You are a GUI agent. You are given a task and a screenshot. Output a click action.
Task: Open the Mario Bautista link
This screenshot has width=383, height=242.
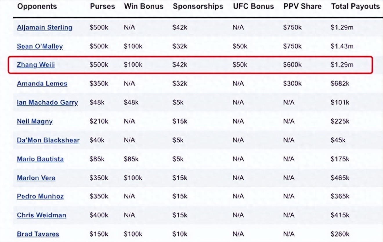point(40,159)
